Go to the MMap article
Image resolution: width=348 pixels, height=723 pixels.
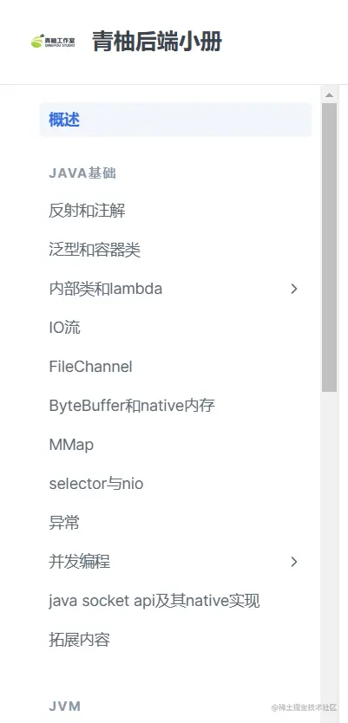click(x=71, y=445)
